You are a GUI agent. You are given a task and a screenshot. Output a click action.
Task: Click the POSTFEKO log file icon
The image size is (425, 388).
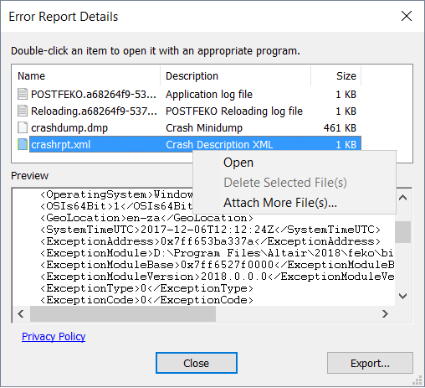[23, 94]
